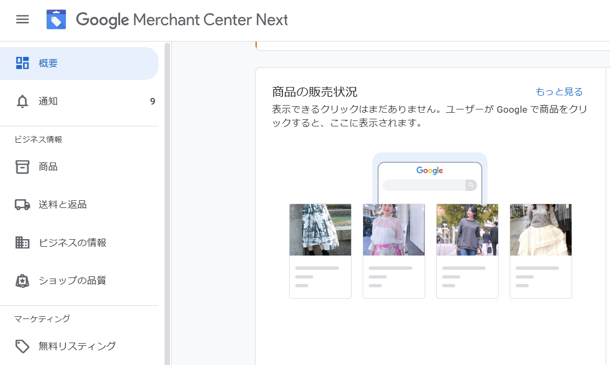Go to 商品 section
Image resolution: width=610 pixels, height=365 pixels.
pos(48,167)
